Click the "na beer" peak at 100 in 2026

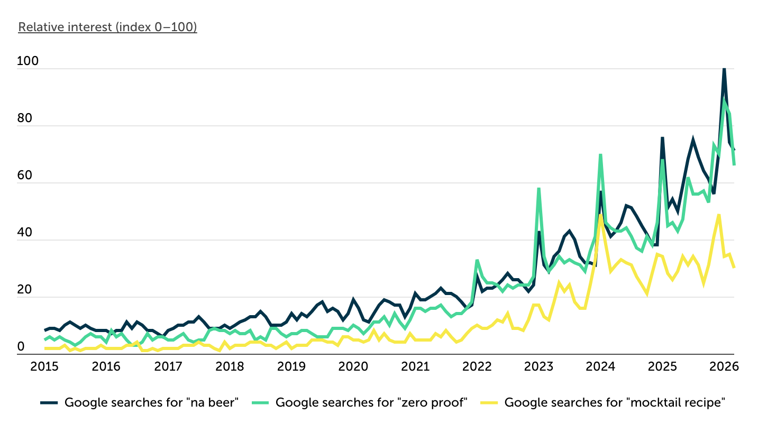(x=724, y=70)
